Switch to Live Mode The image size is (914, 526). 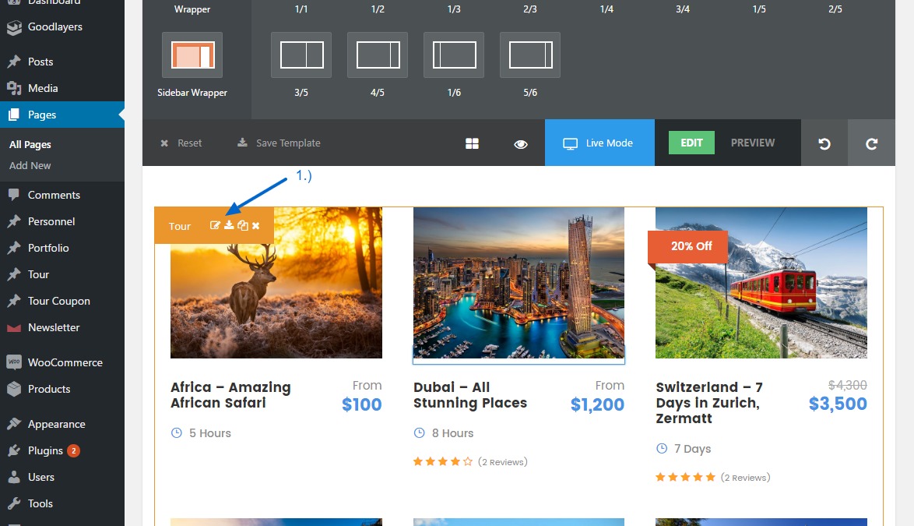click(599, 143)
